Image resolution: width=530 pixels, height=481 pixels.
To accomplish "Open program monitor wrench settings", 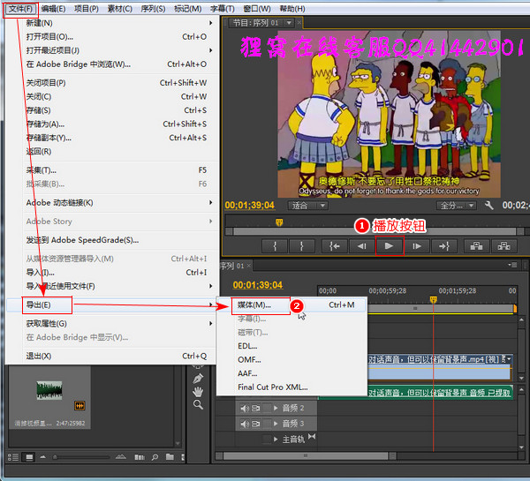I will [489, 205].
